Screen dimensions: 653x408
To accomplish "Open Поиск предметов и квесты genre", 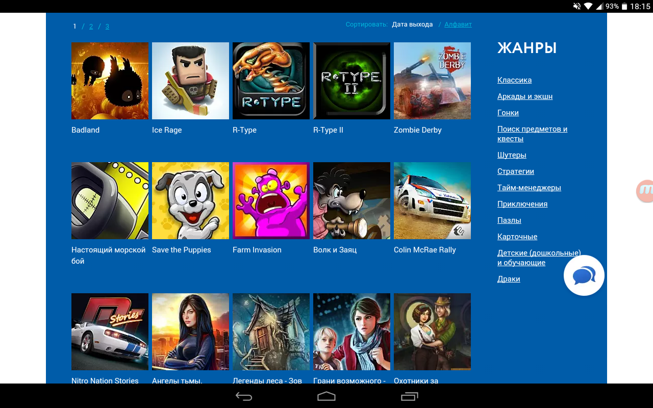I will tap(533, 134).
